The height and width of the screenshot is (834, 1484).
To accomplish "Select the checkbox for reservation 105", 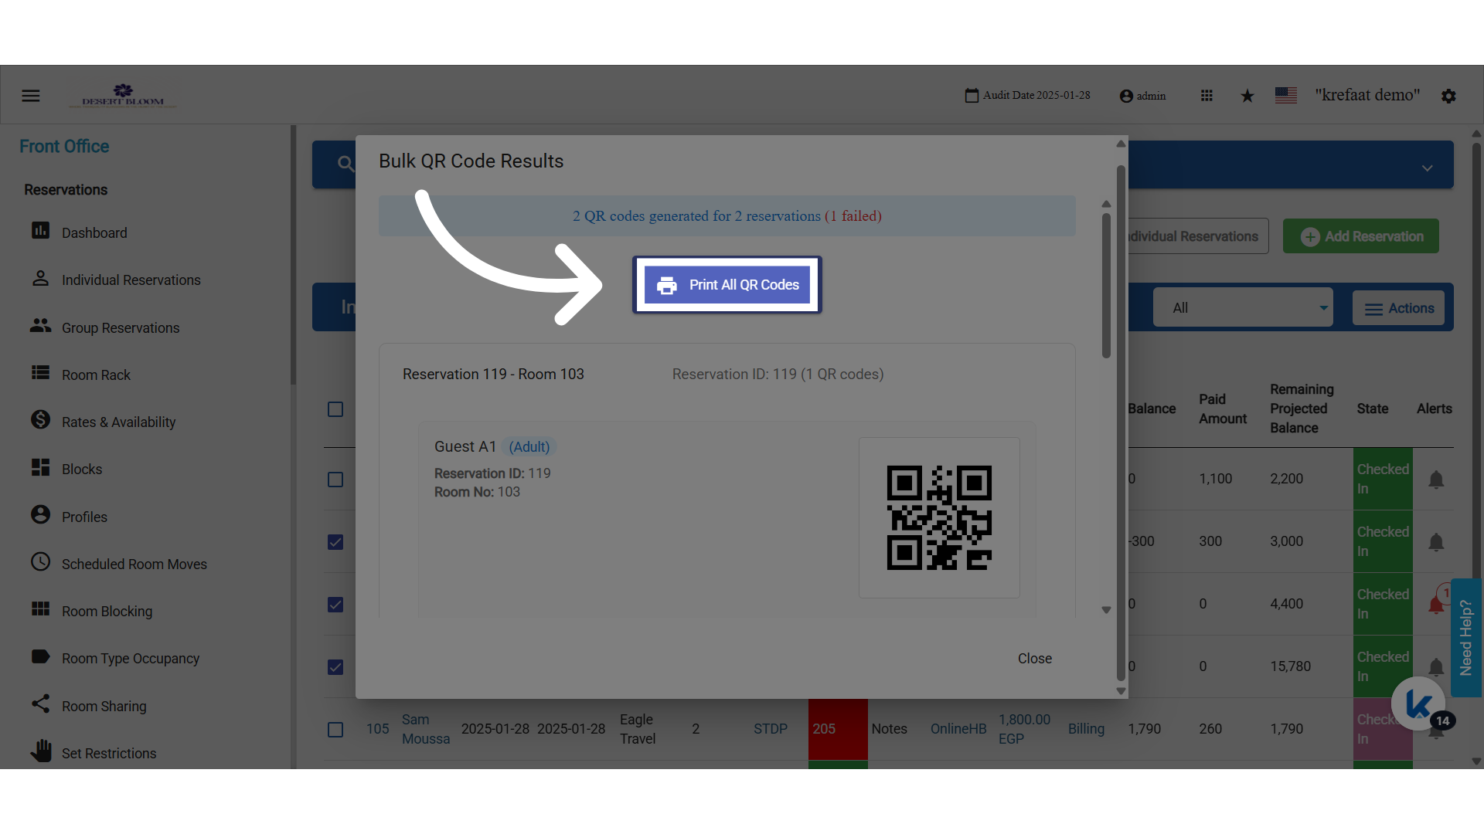I will coord(335,730).
